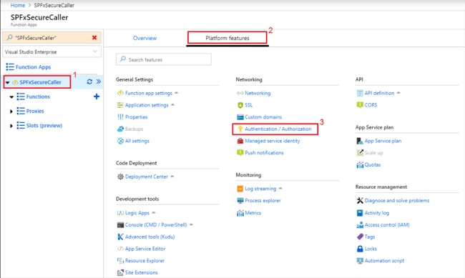465x278 pixels.
Task: Click the Access control IAM icon
Action: [360, 225]
